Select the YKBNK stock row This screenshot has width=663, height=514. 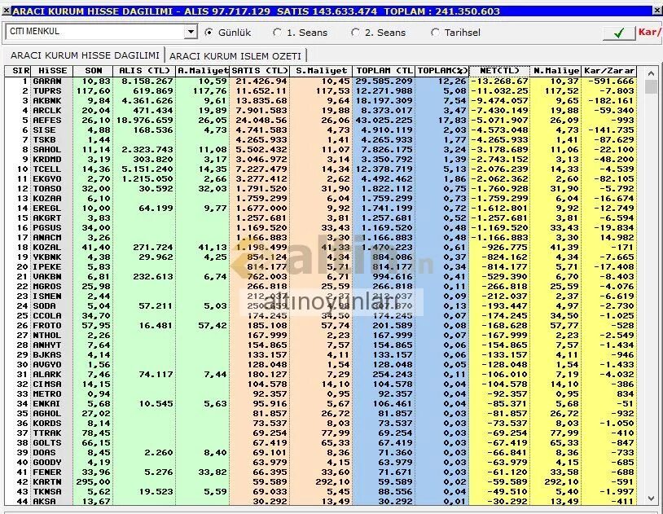(x=321, y=257)
